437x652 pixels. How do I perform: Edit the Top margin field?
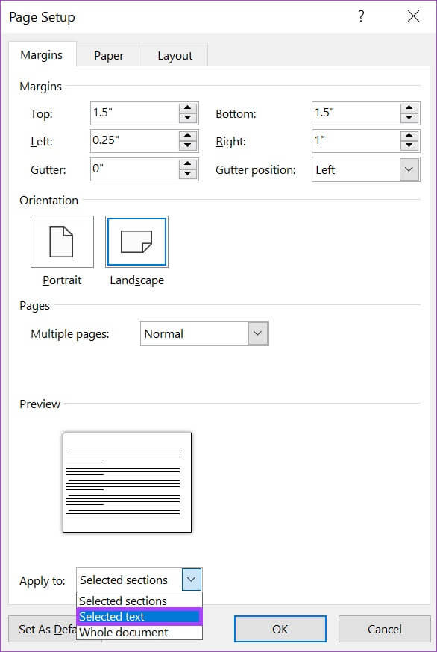click(135, 113)
